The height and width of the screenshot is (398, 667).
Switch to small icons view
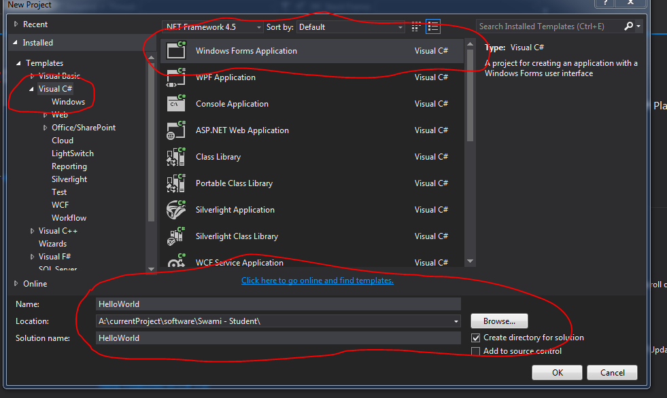point(416,26)
